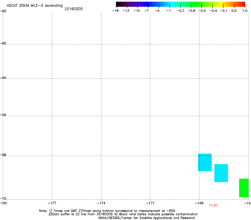Click the -64 latitude axis label
Viewport: 251px width, 220px height.
click(x=3, y=78)
